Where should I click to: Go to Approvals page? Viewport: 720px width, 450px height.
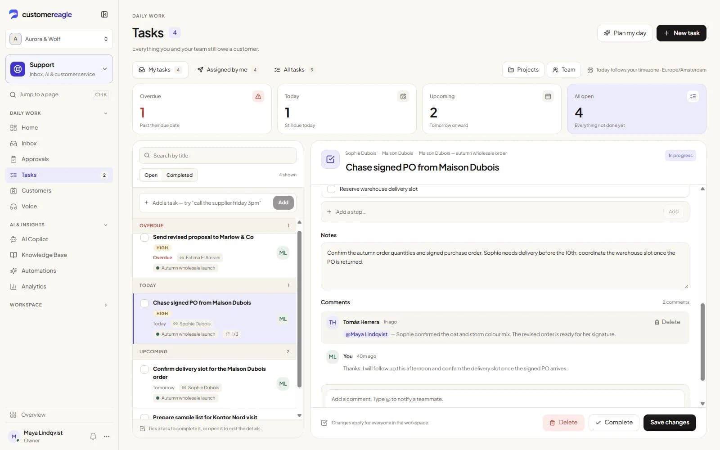59,159
